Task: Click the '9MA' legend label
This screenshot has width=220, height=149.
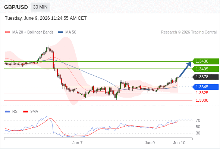Action: tap(34, 112)
